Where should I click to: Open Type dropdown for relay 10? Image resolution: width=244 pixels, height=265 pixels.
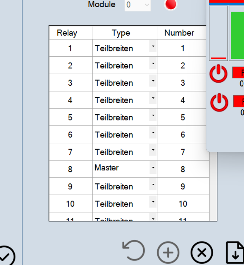[153, 202]
